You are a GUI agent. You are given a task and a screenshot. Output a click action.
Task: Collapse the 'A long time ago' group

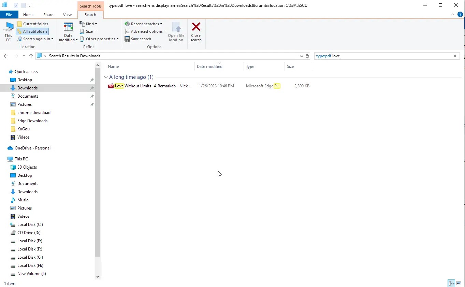(x=106, y=77)
